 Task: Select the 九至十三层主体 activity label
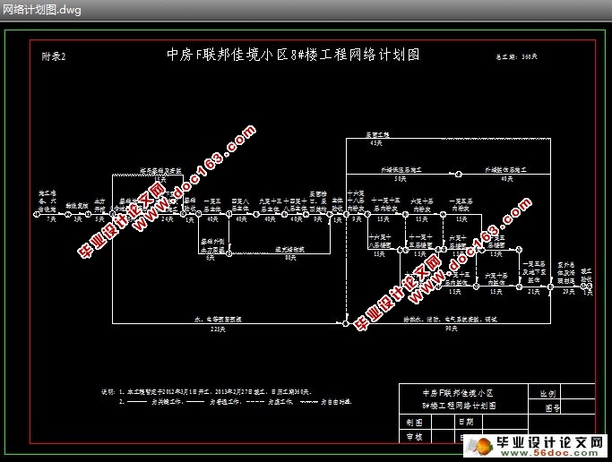click(x=270, y=205)
